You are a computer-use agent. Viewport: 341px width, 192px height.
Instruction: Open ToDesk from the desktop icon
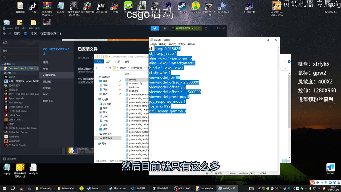pyautogui.click(x=330, y=167)
